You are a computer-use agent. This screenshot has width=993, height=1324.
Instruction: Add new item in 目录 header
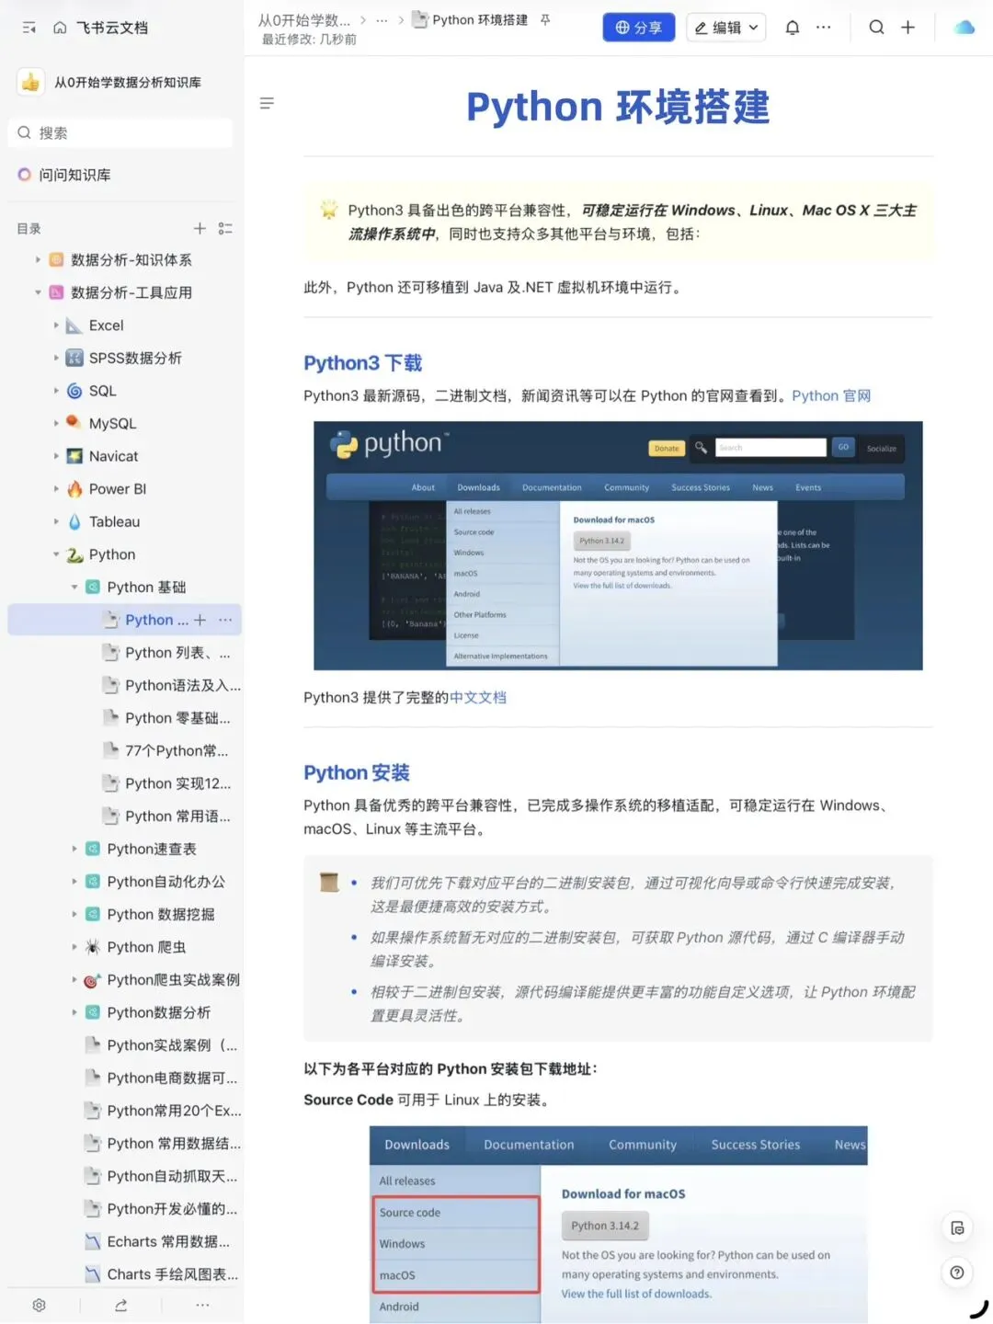(x=200, y=228)
